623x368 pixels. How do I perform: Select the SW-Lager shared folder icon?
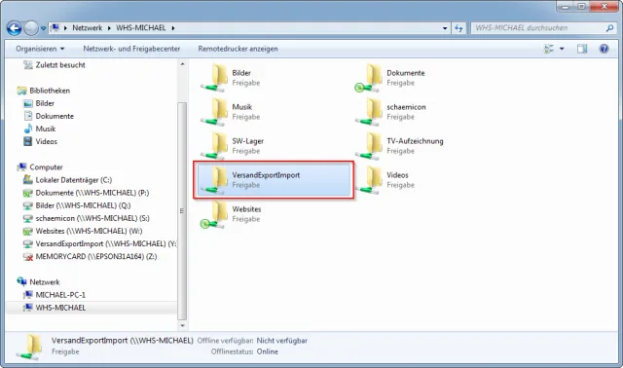tap(214, 145)
